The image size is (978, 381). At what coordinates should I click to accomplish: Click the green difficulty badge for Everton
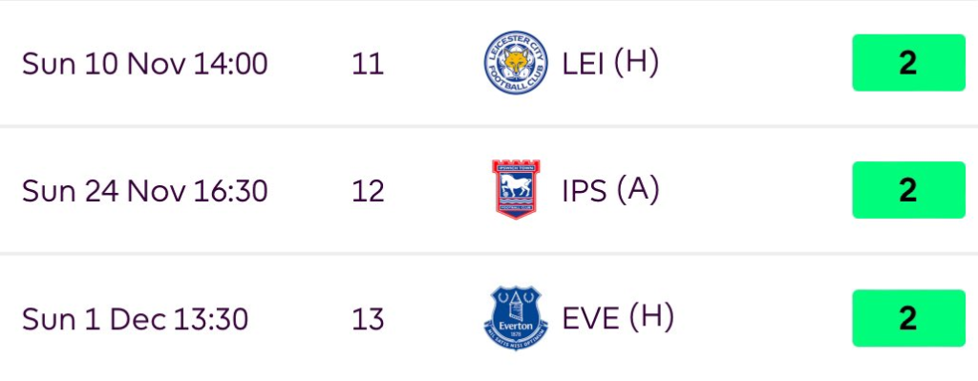(908, 318)
